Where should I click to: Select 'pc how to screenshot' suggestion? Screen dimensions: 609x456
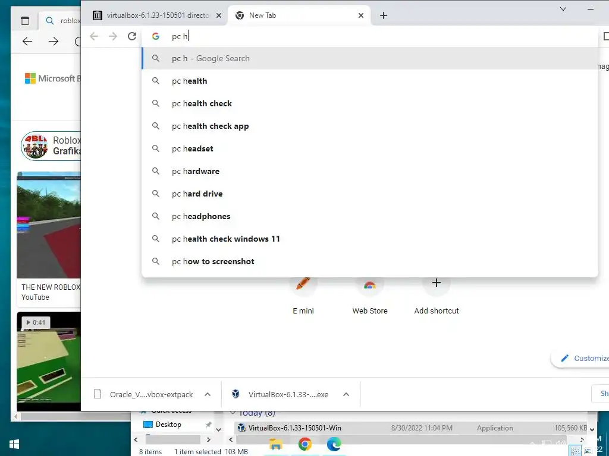coord(370,261)
